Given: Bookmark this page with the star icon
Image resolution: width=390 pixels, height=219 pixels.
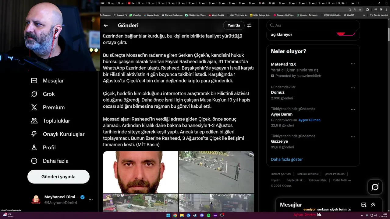Looking at the screenshot, I should pos(360,9).
